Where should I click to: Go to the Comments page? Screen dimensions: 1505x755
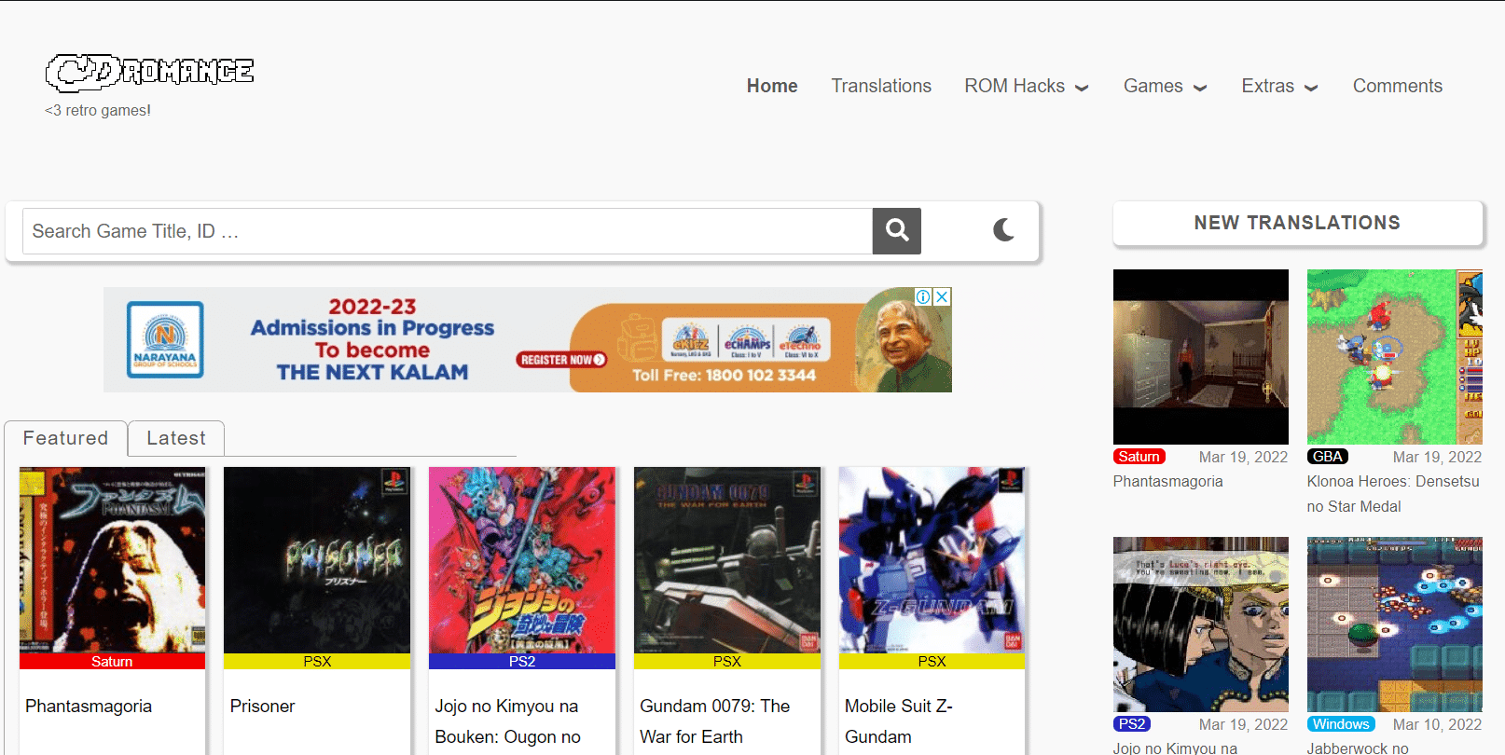point(1397,86)
